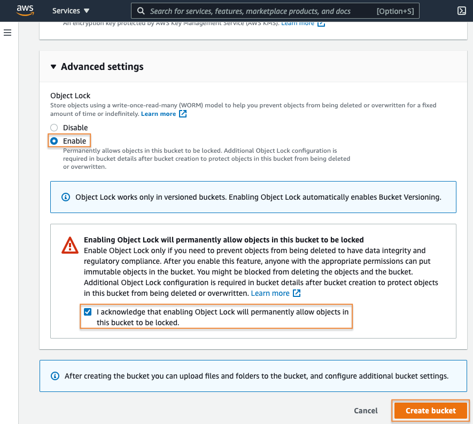
Task: Click the info icon in the versioned buckets notice
Action: [65, 197]
